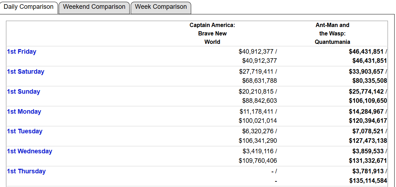Open the 1st Wednesday link
396x187 pixels.
[30, 151]
